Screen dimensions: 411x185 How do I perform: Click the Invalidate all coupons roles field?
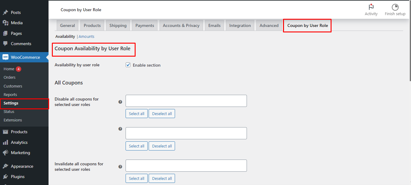point(186,166)
